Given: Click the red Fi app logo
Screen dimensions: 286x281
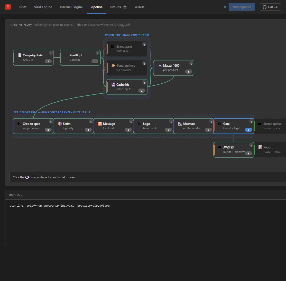Looking at the screenshot, I should tap(8, 7).
